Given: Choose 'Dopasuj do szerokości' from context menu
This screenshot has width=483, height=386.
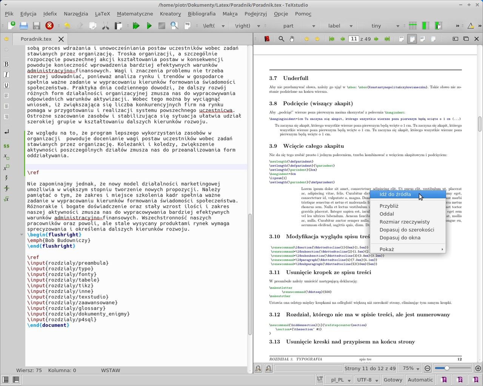Looking at the screenshot, I should pyautogui.click(x=406, y=230).
